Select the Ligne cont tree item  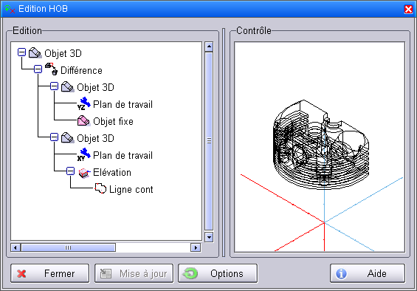pyautogui.click(x=131, y=189)
